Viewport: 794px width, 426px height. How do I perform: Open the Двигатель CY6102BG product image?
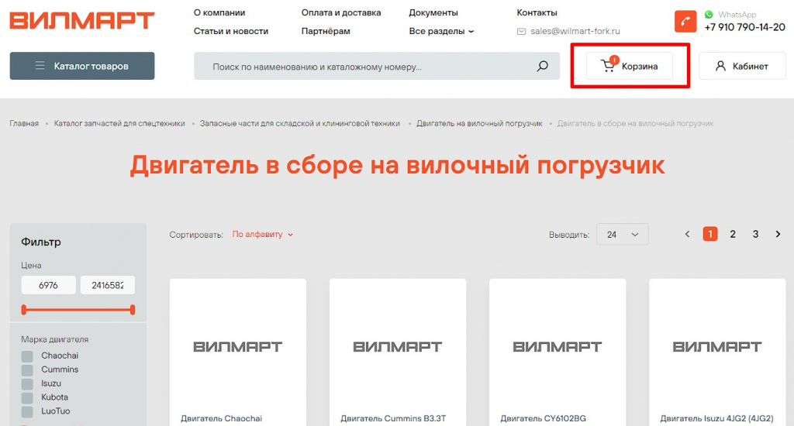[558, 346]
